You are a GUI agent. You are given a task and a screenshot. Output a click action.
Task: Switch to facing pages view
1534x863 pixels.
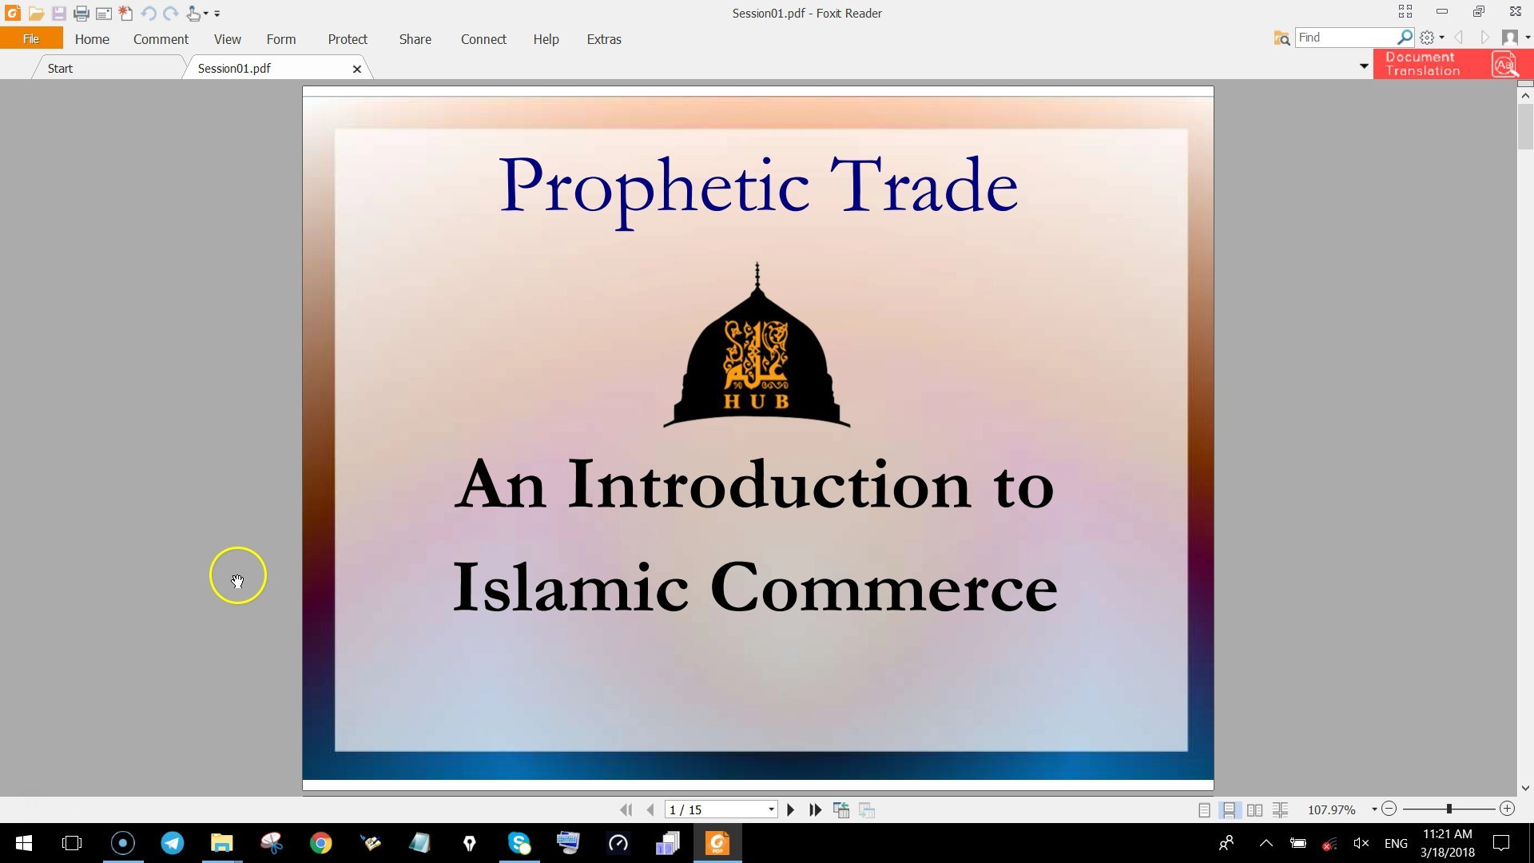pos(1254,809)
